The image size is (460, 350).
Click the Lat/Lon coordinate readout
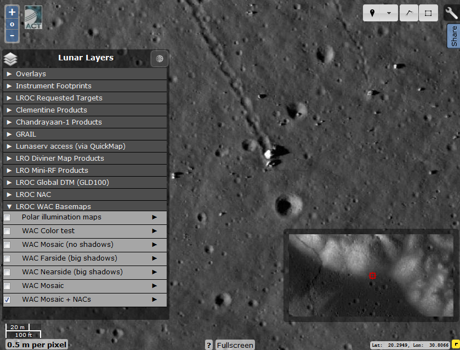pos(411,345)
